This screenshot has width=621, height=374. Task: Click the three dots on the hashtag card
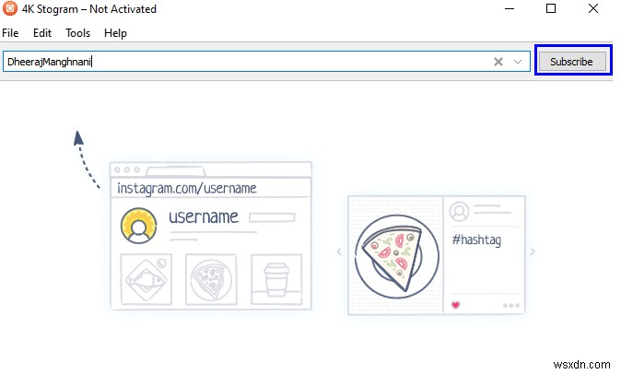[511, 305]
